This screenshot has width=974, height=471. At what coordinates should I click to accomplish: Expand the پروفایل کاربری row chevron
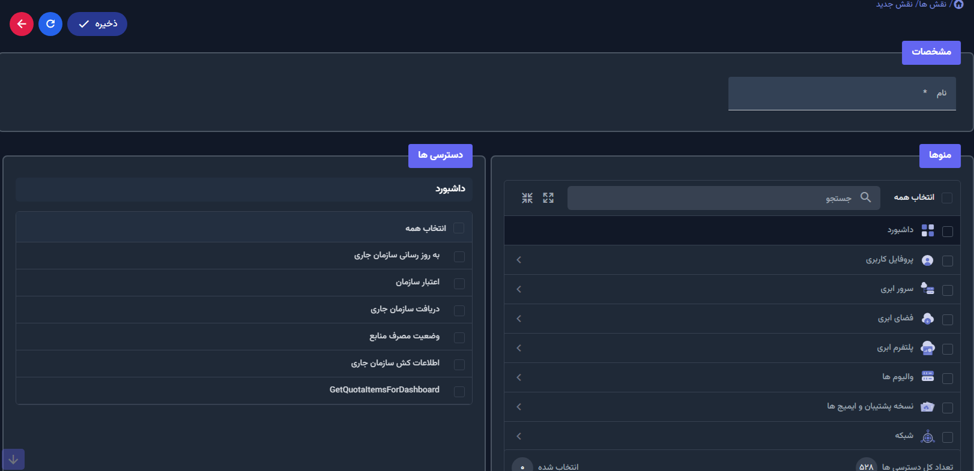click(519, 260)
